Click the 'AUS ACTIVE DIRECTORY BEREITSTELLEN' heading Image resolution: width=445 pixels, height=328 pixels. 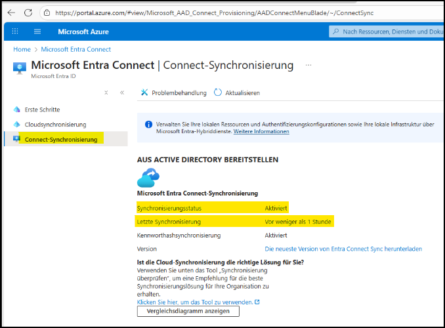point(207,160)
